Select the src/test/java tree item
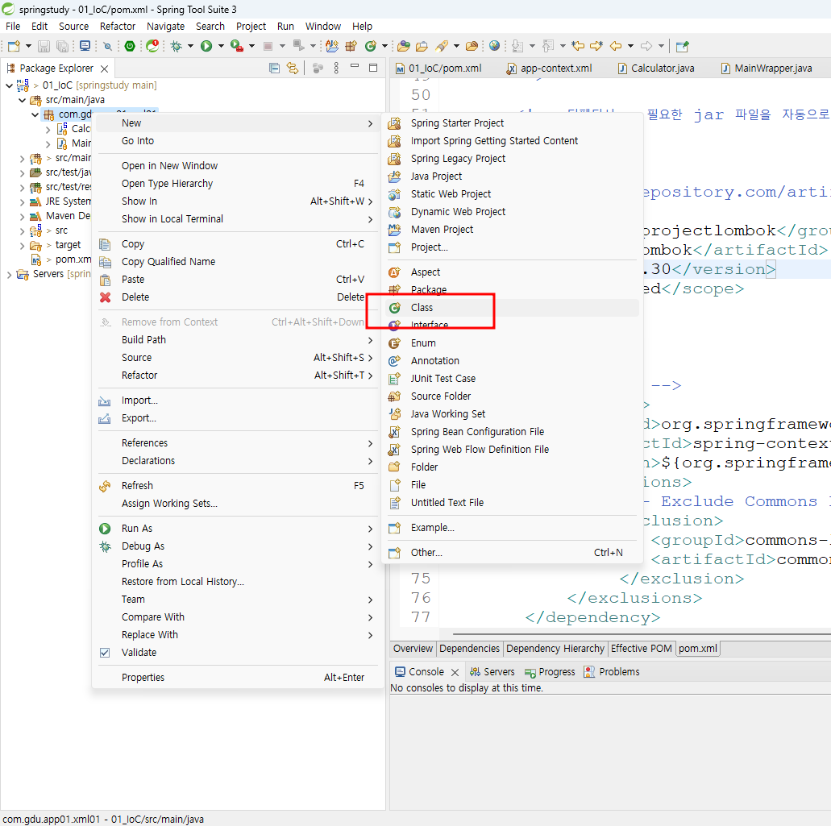This screenshot has width=831, height=826. click(x=61, y=172)
